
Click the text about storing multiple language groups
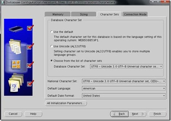click(x=102, y=53)
